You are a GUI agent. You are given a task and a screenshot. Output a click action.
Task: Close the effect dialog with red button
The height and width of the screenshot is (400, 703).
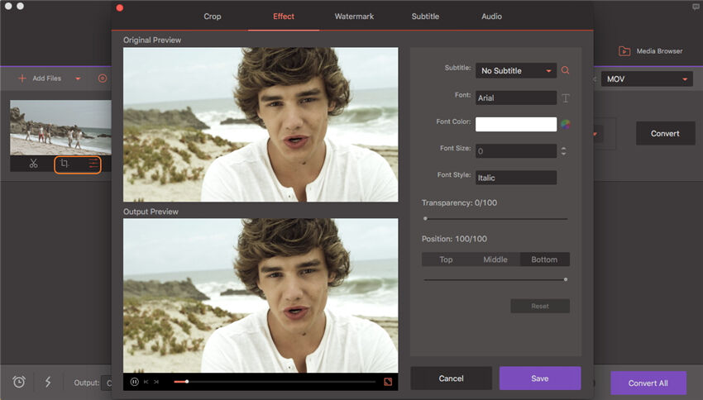[120, 7]
